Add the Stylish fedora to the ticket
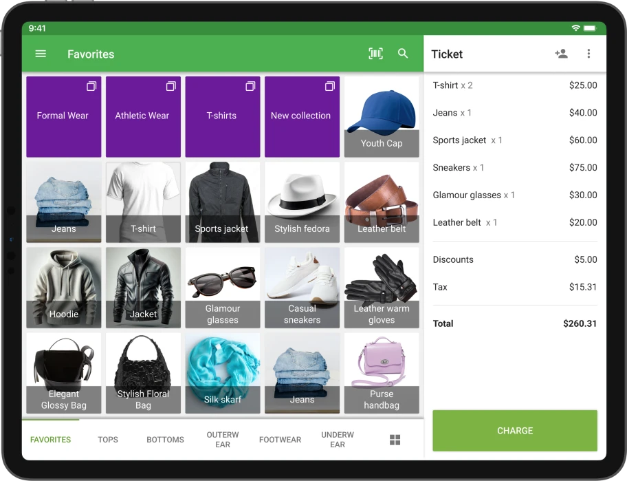This screenshot has height=481, width=627. point(302,202)
